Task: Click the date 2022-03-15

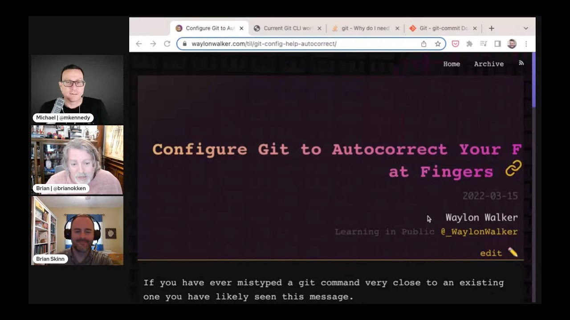Action: pyautogui.click(x=490, y=196)
